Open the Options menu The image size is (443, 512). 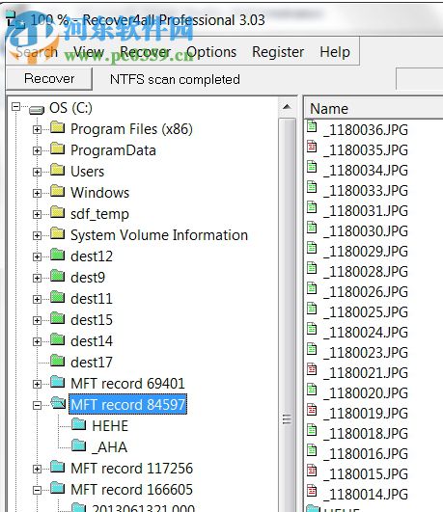[211, 52]
